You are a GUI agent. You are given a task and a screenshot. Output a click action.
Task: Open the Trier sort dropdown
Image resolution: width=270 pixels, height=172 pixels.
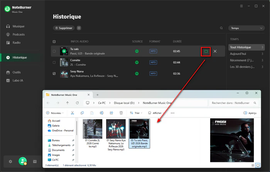click(136, 113)
